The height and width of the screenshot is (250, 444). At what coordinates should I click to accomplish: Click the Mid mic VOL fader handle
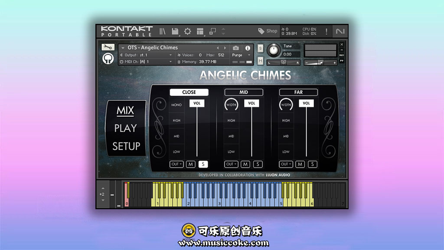point(251,103)
